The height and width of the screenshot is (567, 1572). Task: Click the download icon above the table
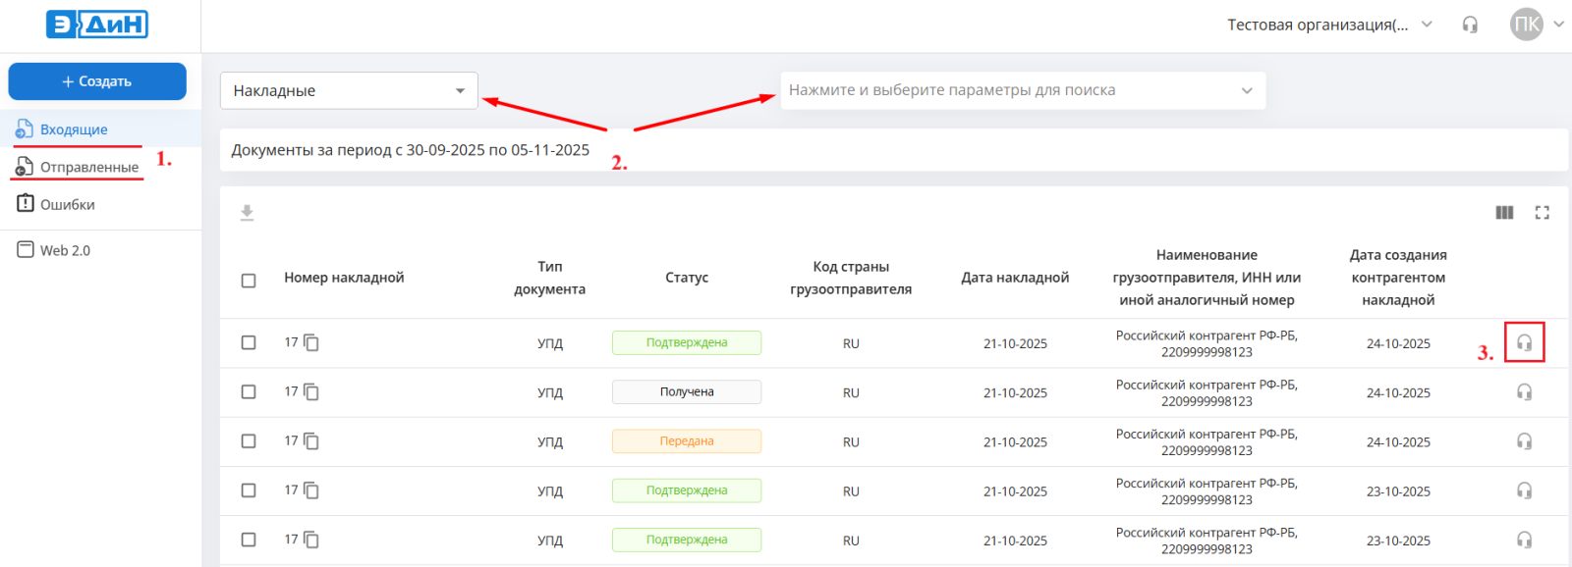(x=247, y=213)
